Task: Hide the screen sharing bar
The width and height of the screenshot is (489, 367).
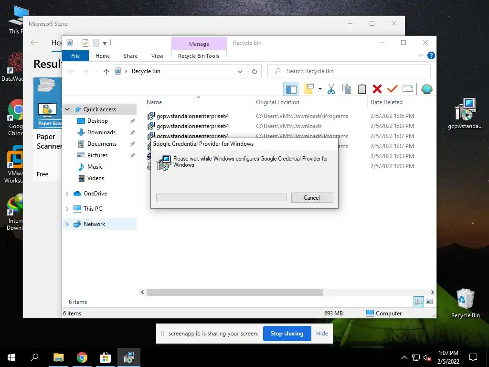Action: click(x=322, y=334)
